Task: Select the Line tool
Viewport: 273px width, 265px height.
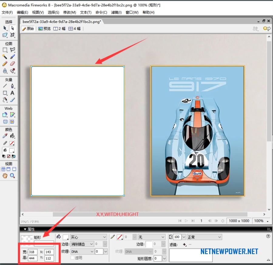Action: click(5, 86)
